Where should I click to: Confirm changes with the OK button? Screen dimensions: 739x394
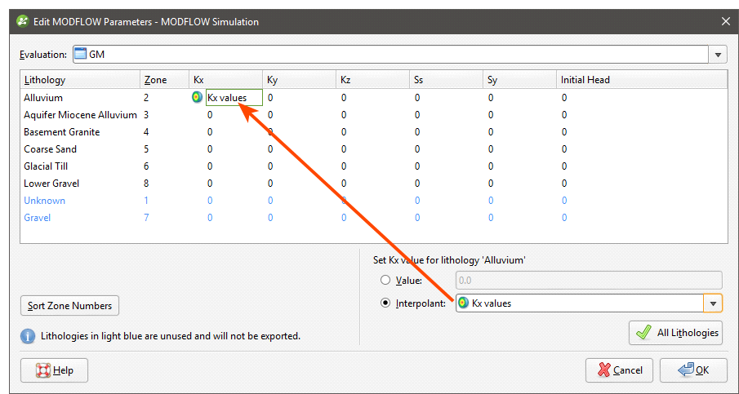pos(693,370)
